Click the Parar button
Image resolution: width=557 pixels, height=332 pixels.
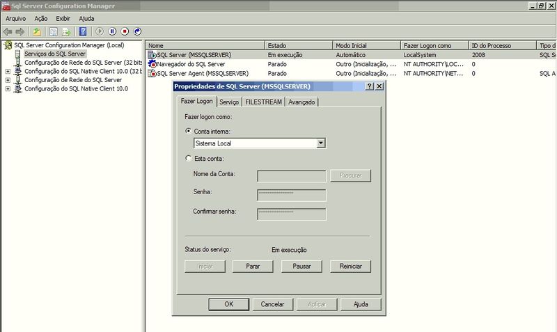point(253,267)
